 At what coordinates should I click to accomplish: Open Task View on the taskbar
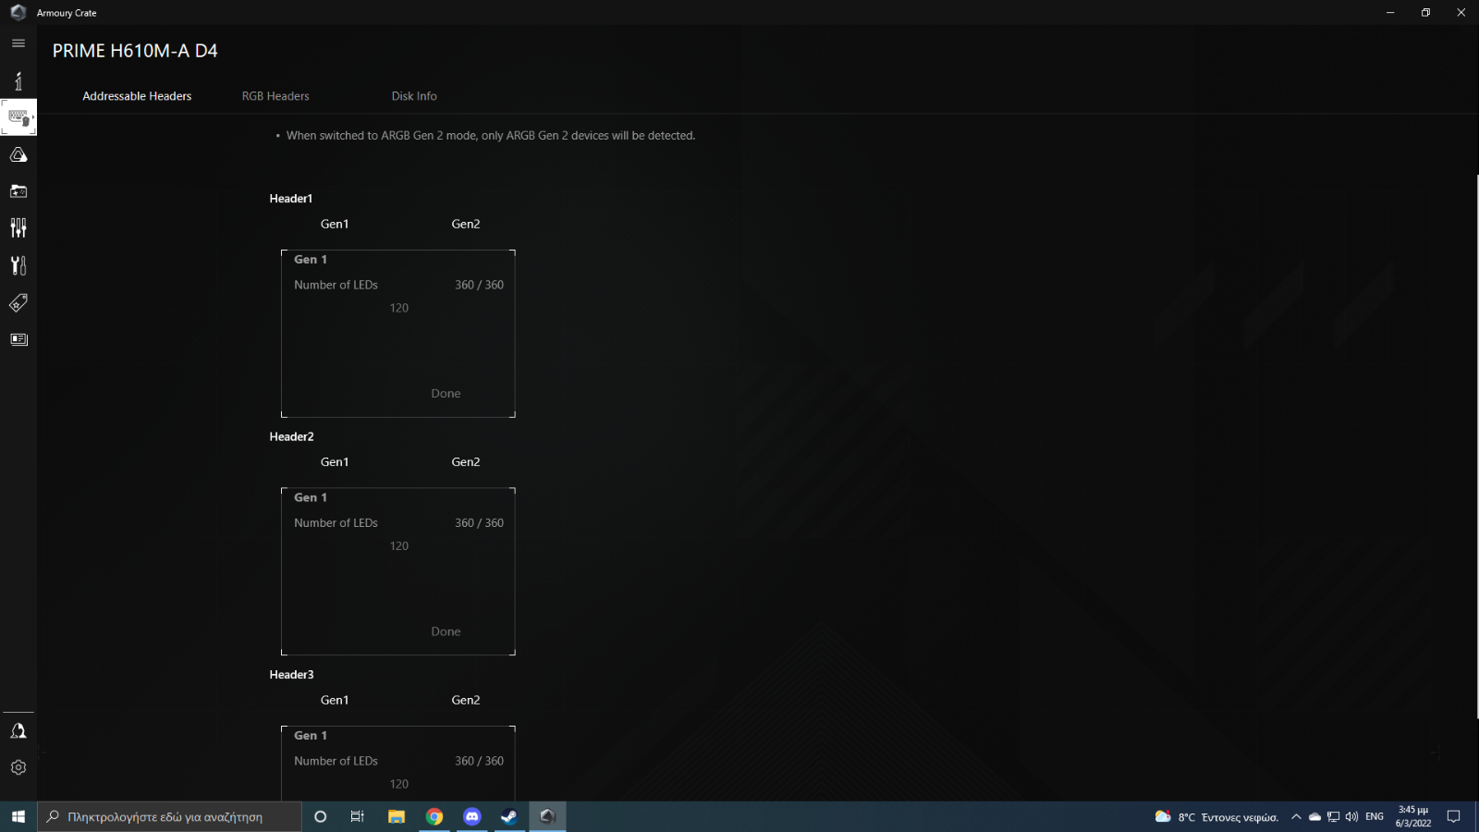(x=358, y=816)
